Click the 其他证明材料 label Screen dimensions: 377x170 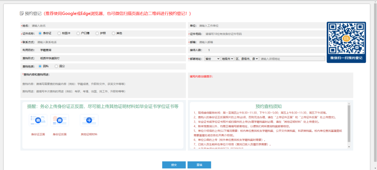coord(89,134)
